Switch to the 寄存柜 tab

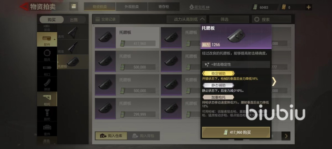pos(164,7)
